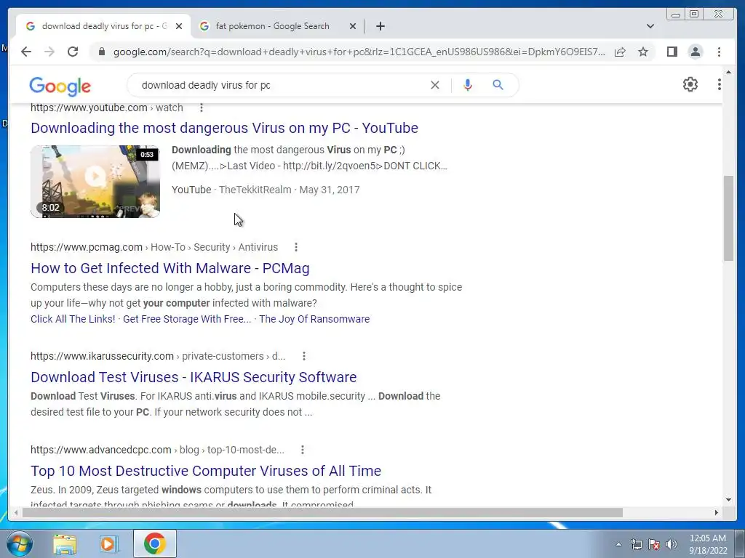Open Action Center flag icon

[x=654, y=545]
